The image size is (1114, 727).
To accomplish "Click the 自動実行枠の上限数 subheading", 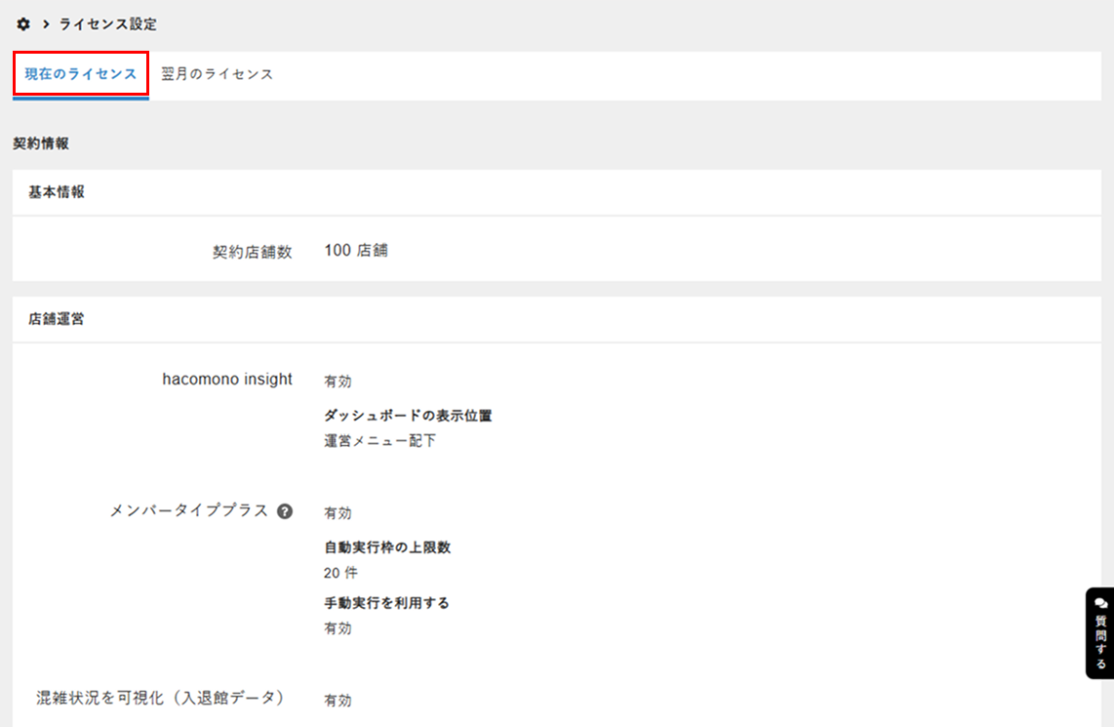I will click(x=387, y=547).
